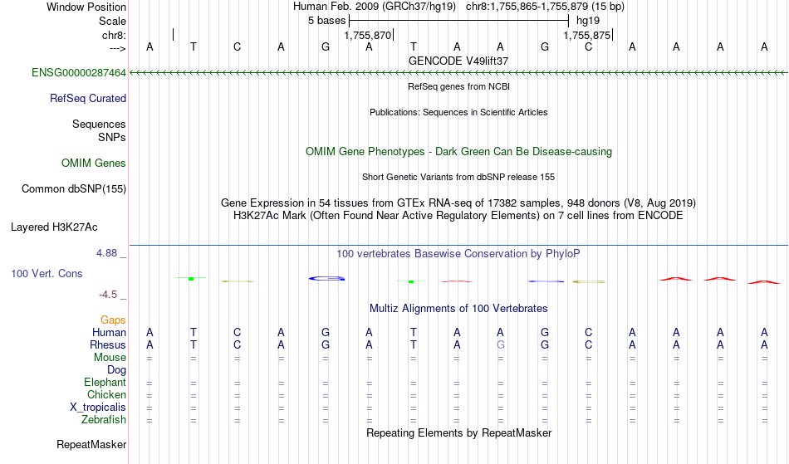Click 100 Vert. Cons track label
The height and width of the screenshot is (464, 789).
47,273
